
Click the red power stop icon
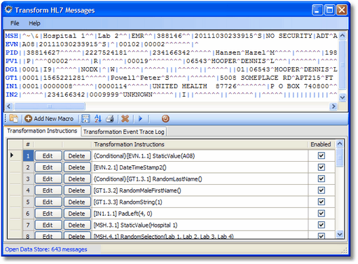[165, 119]
